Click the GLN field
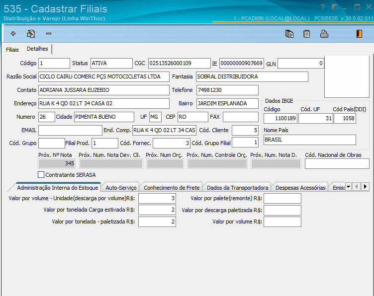This screenshot has height=296, width=374. 301,64
